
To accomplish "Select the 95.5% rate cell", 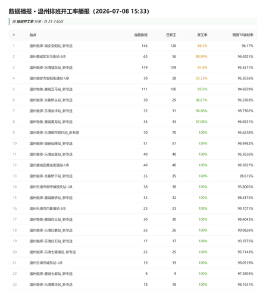I will [x=202, y=89].
